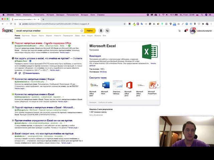
Task: Like the Yandex.Кью answer
Action: 16,73
